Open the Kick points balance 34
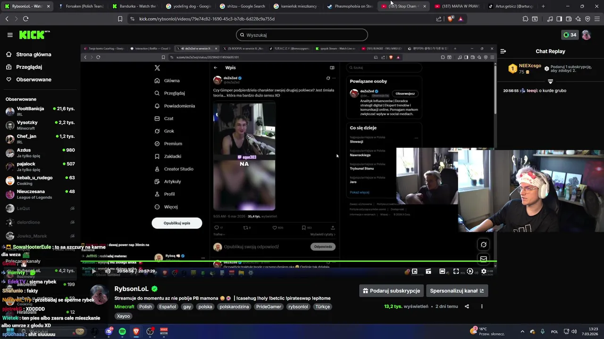The height and width of the screenshot is (339, 604). pyautogui.click(x=570, y=35)
